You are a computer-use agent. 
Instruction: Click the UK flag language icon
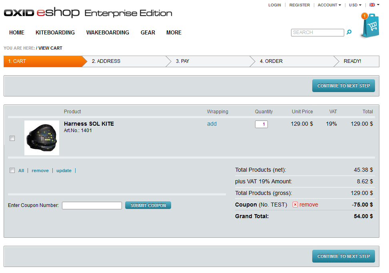372,5
